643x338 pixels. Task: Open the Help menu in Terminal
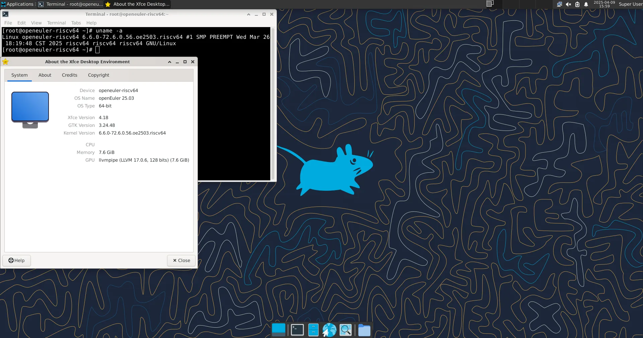pyautogui.click(x=91, y=23)
